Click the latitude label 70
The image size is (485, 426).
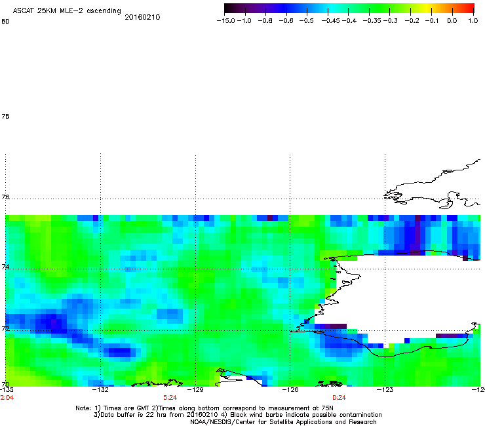(5, 385)
